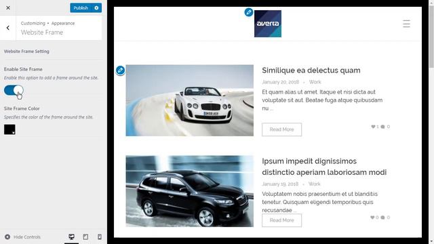Open publish settings gear icon
This screenshot has width=434, height=244.
click(96, 7)
